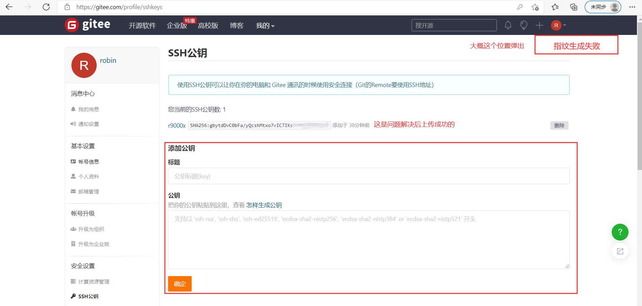
Task: Click the 邮箱管理 envelope icon
Action: coord(73,191)
